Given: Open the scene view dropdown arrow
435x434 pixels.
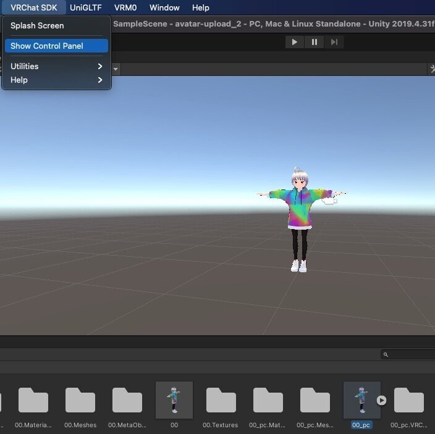Looking at the screenshot, I should (x=116, y=69).
